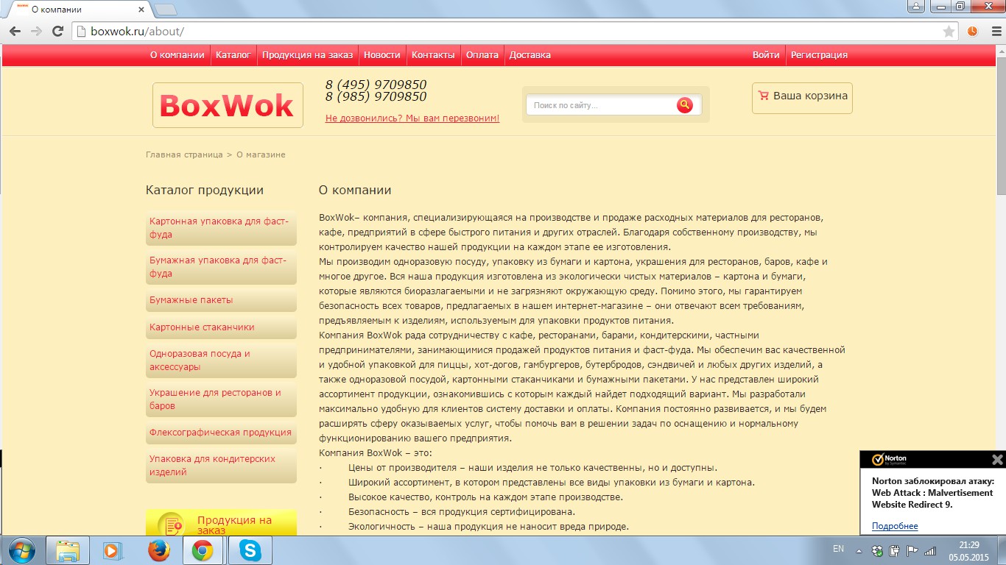Click Не дозвонились? Мы вам перезвоним!

tap(412, 118)
